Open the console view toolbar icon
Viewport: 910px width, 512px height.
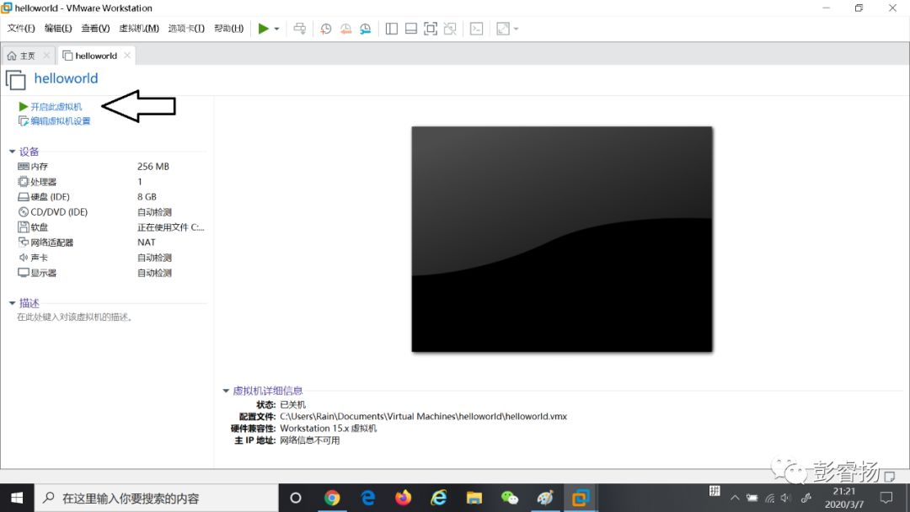coord(476,29)
